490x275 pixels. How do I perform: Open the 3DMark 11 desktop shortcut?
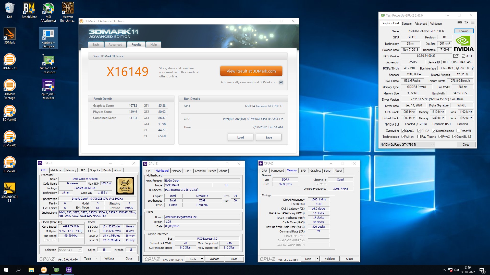coord(9,62)
